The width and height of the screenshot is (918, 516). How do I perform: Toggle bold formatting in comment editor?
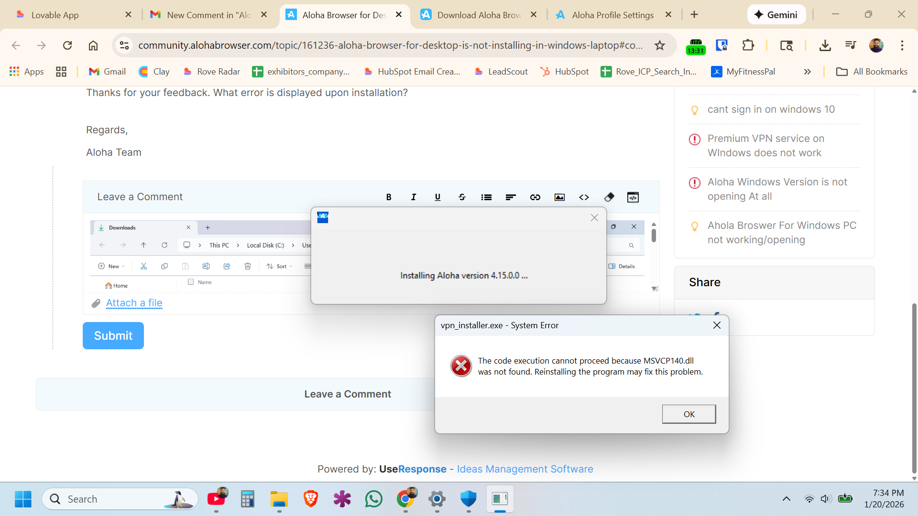coord(389,197)
